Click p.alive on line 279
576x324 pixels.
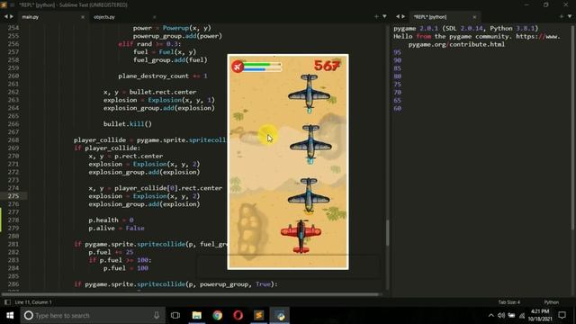(x=102, y=228)
